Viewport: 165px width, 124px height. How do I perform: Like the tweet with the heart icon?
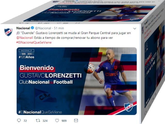point(57,121)
